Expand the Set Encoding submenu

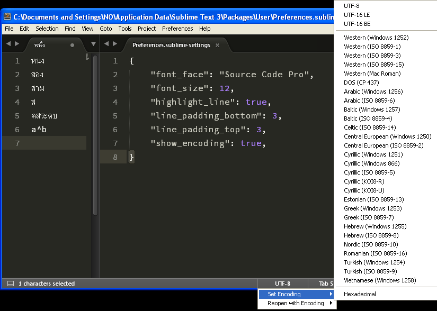point(296,294)
